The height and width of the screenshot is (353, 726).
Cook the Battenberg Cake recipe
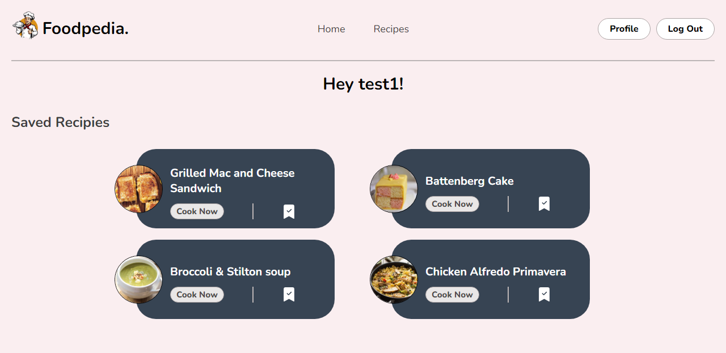[x=452, y=203]
